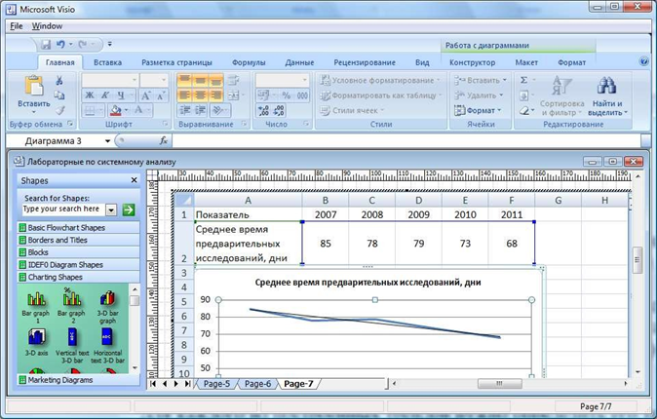The image size is (657, 419).
Task: Switch to Page-6 sheet tab
Action: coord(257,384)
